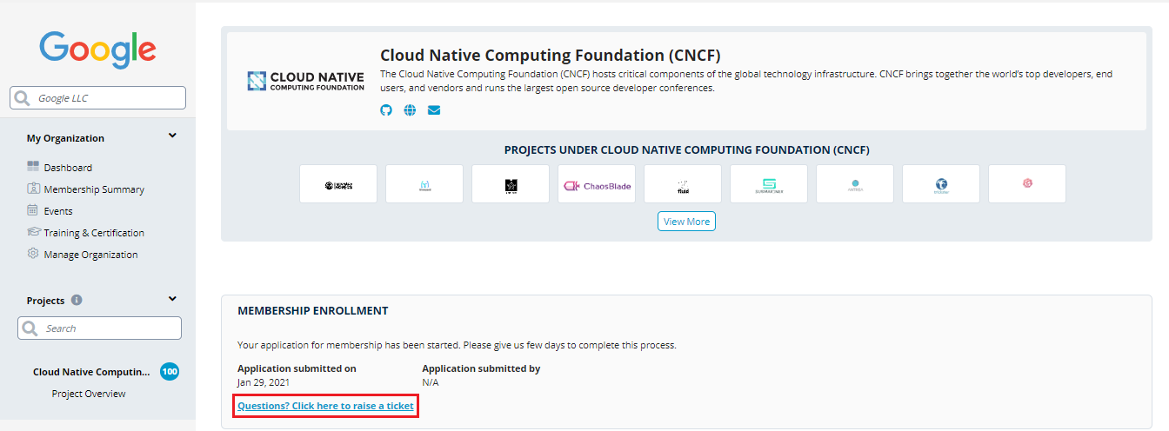Click the 100 badge next to Cloud Native Computing
1169x431 pixels.
[170, 372]
